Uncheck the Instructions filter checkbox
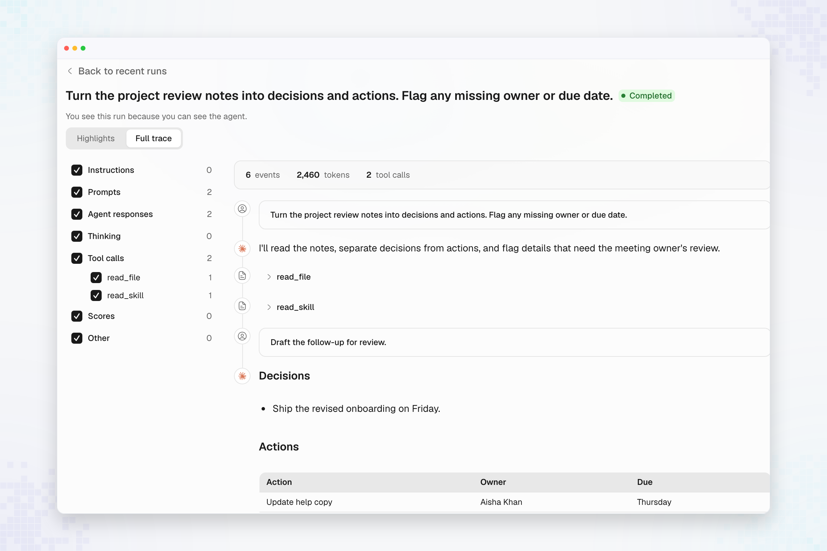827x551 pixels. [76, 170]
